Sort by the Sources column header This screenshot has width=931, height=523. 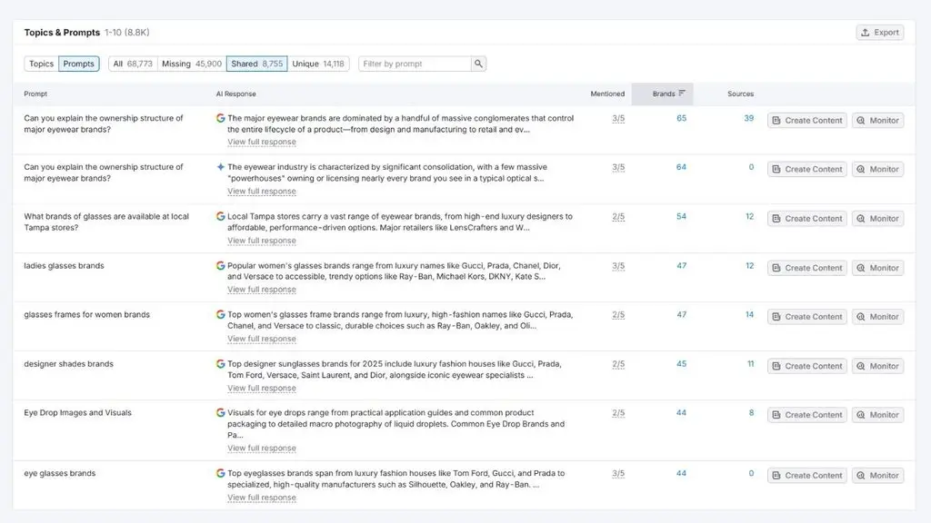point(740,94)
